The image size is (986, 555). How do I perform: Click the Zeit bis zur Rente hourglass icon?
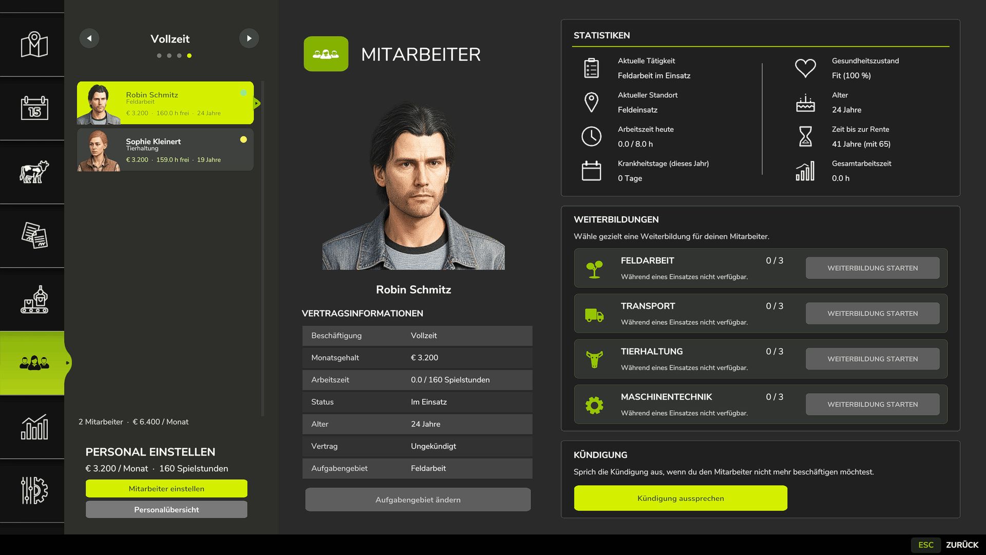point(805,136)
